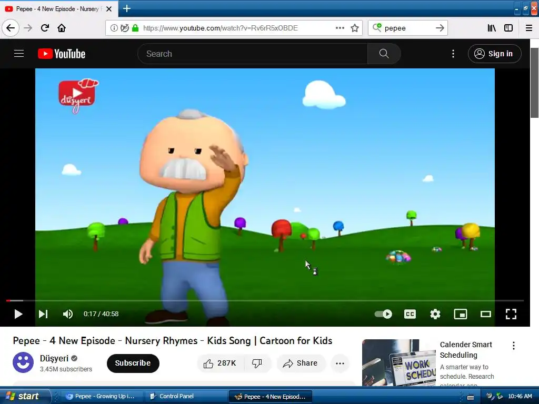
Task: Open options menu for the Calender ad
Action: [514, 346]
